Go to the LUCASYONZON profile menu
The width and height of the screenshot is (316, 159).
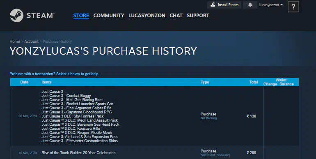click(147, 16)
